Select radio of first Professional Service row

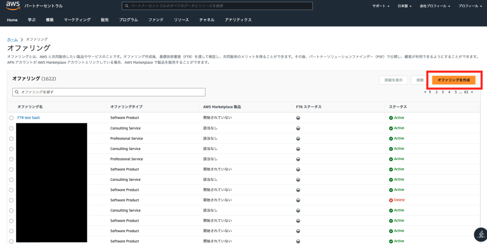pos(11,139)
